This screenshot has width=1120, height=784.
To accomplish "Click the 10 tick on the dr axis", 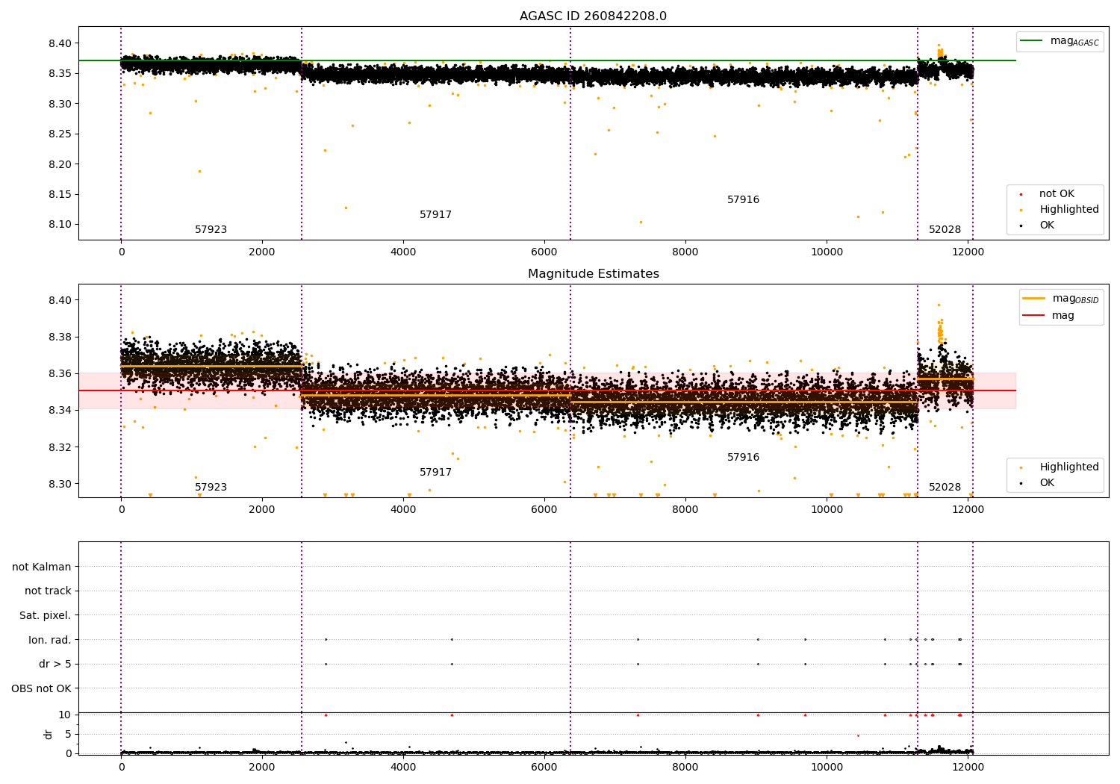I will click(65, 715).
